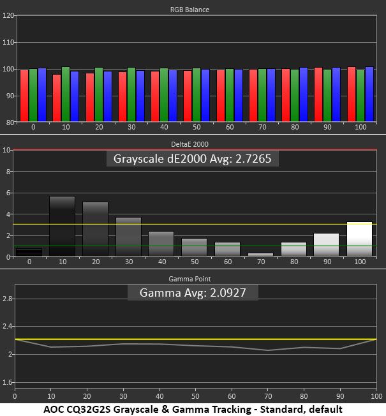386x416 pixels.
Task: Click the blue bar at 80 in RGB Balance
Action: click(x=304, y=94)
